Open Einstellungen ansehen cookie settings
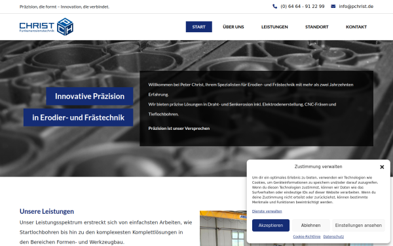The height and width of the screenshot is (246, 393). (x=358, y=226)
